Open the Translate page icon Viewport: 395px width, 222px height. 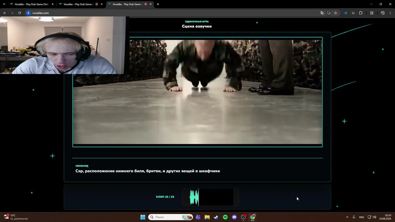tap(322, 13)
